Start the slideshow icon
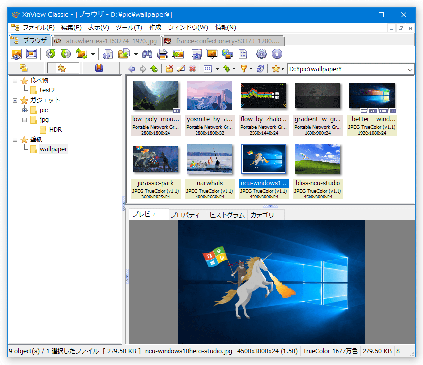This screenshot has width=423, height=365. pyautogui.click(x=212, y=54)
